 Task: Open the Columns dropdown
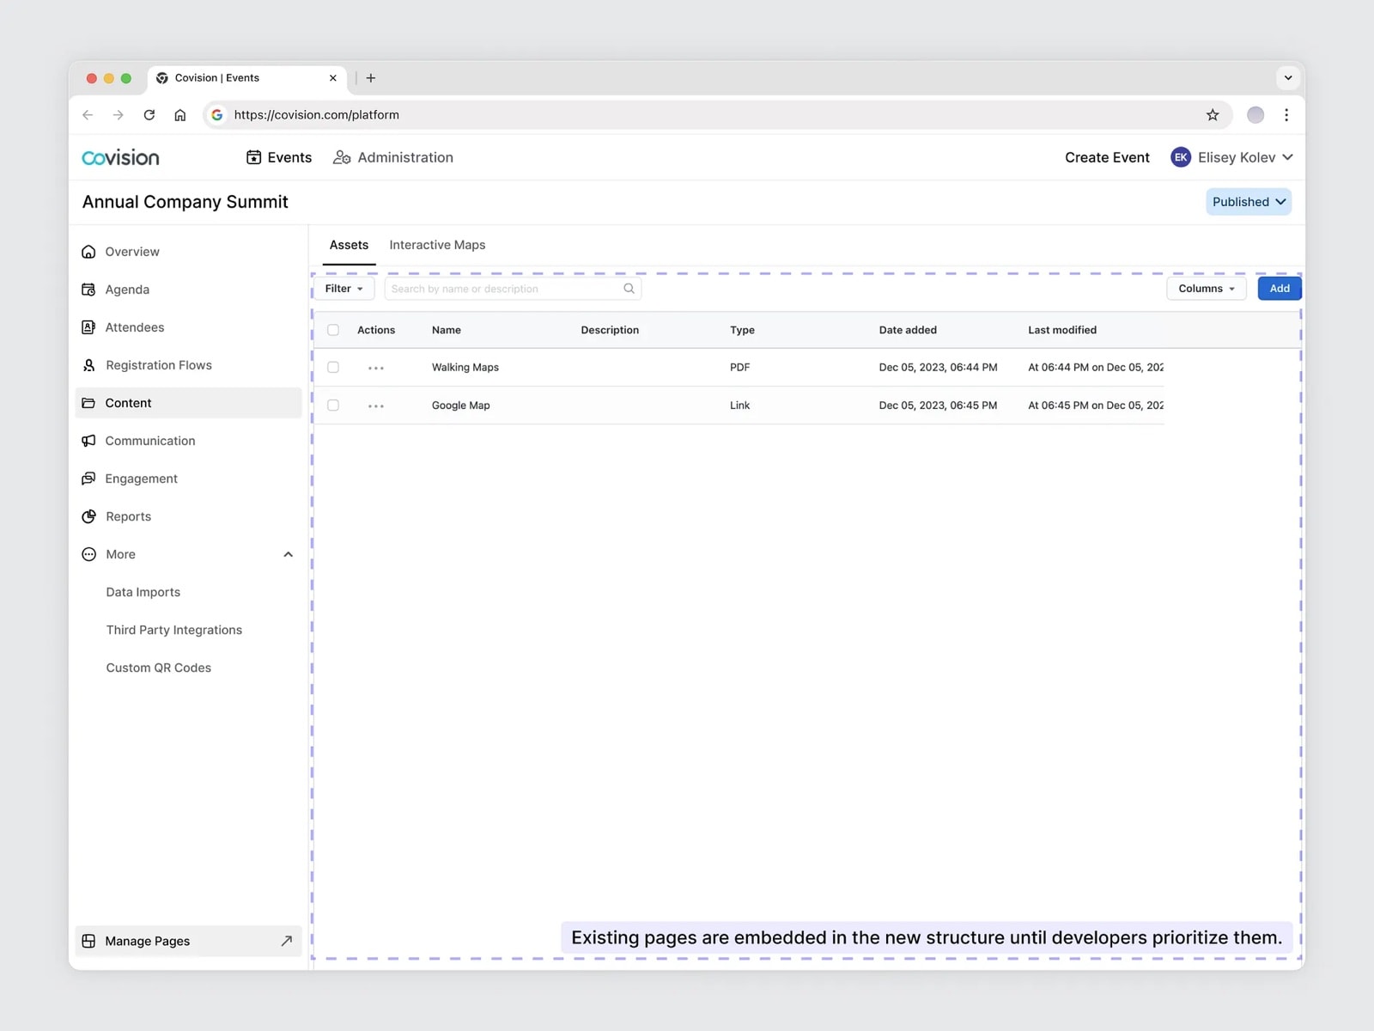point(1207,289)
